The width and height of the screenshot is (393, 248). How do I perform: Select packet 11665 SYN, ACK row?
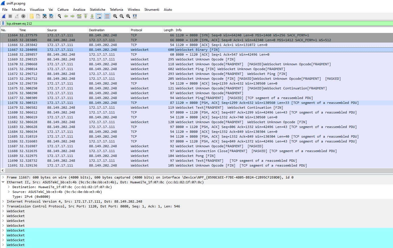196,40
